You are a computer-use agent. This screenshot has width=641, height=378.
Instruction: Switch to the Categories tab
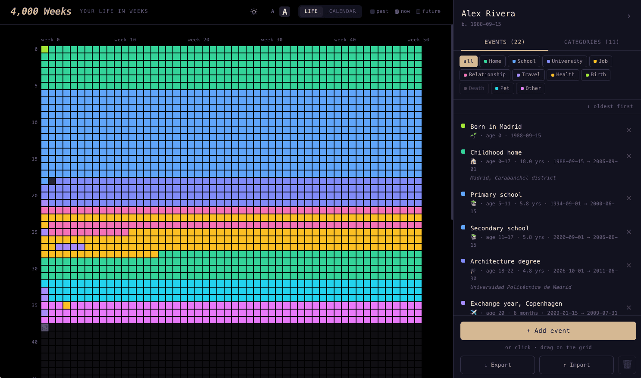coord(591,42)
